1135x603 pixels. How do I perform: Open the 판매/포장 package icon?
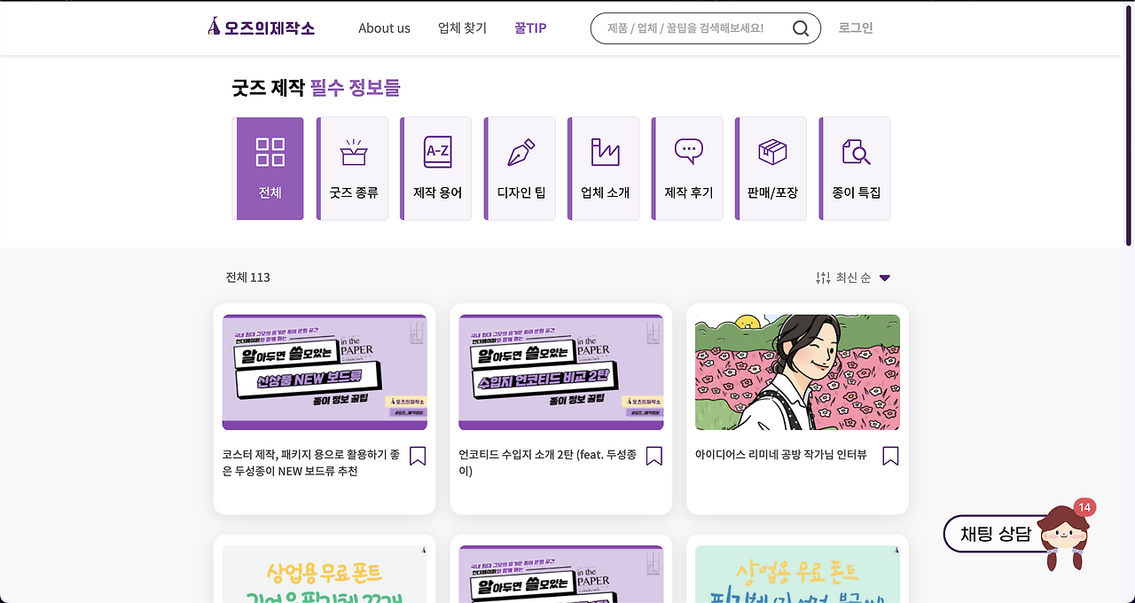[772, 152]
